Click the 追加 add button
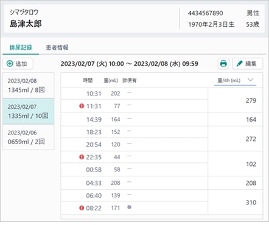Image resolution: width=269 pixels, height=225 pixels. (x=18, y=64)
